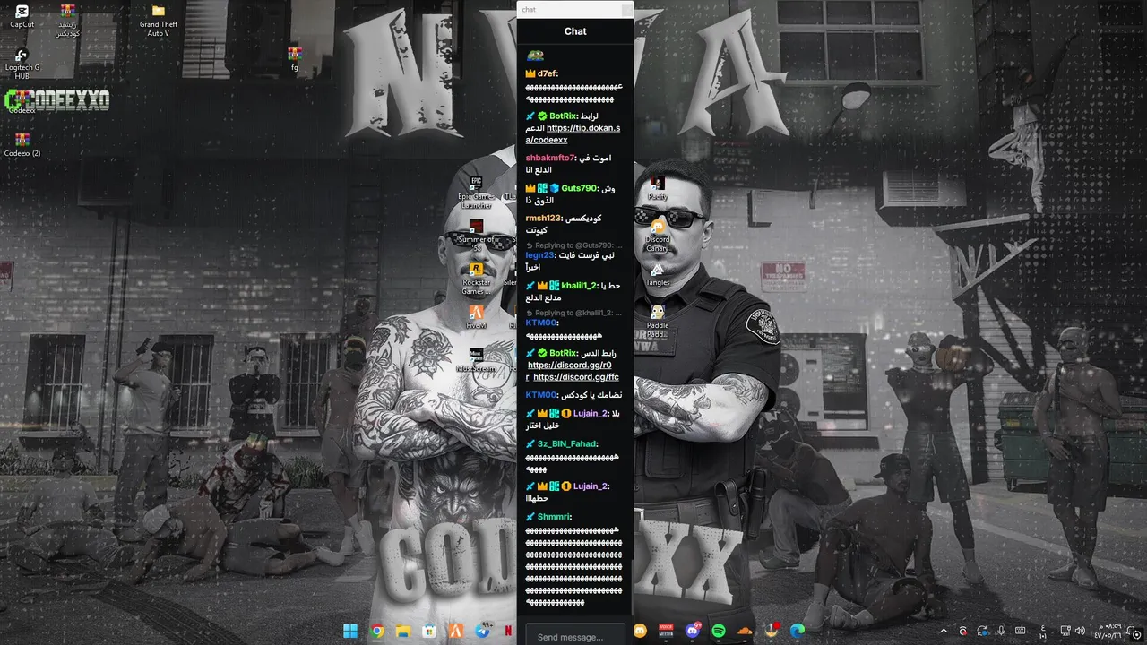Launch Discord Canary from desktop
The image size is (1147, 645).
point(658,236)
